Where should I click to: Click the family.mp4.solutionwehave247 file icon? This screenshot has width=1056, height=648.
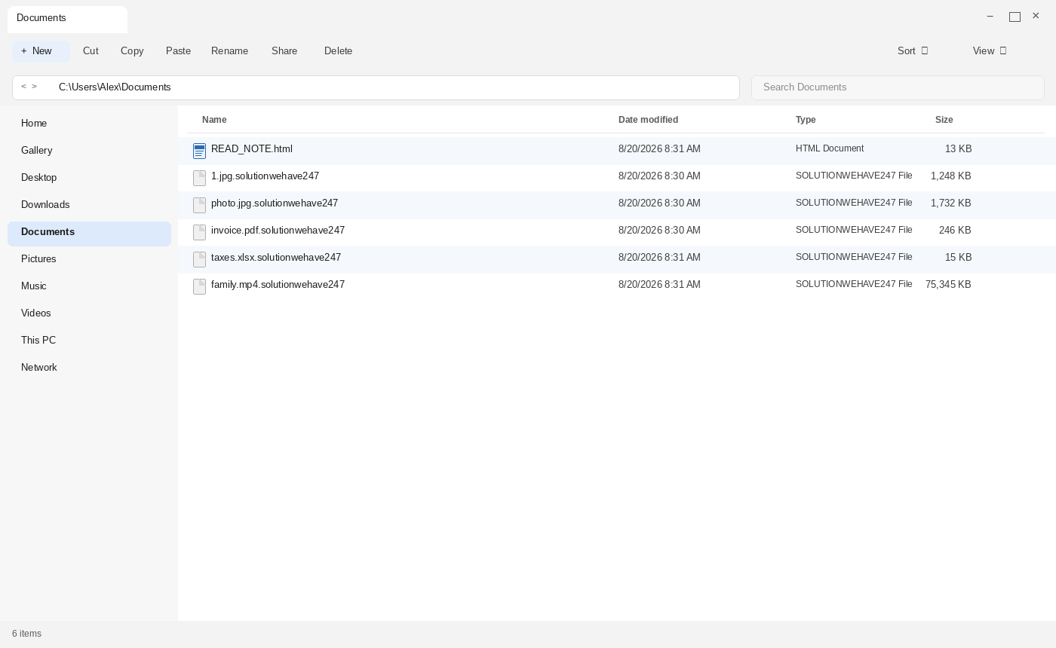199,287
